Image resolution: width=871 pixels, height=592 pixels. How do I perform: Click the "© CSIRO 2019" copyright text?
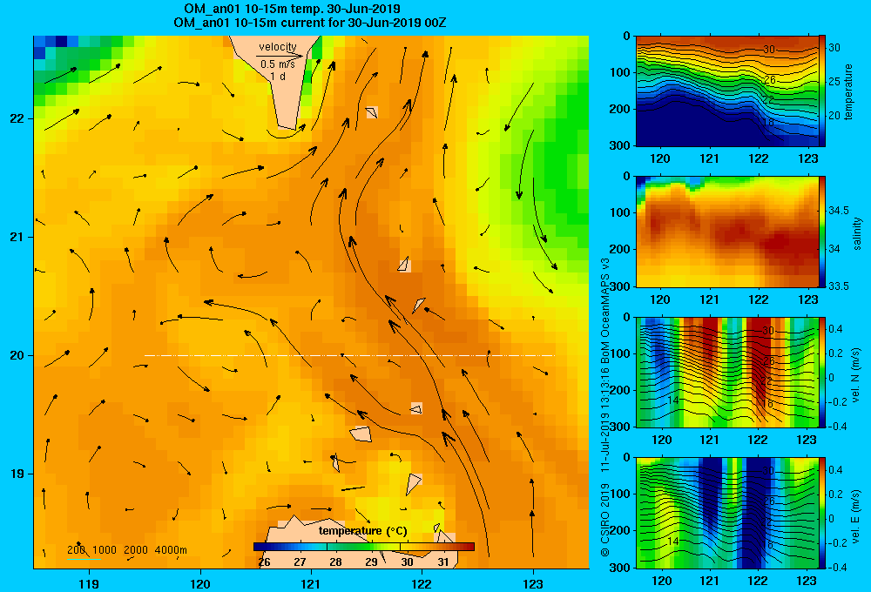point(605,520)
